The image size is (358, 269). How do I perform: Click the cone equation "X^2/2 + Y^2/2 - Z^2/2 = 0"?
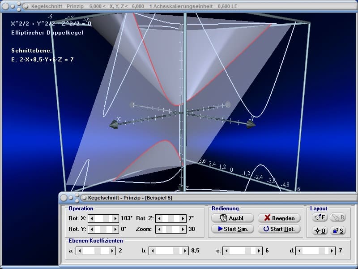[51, 24]
